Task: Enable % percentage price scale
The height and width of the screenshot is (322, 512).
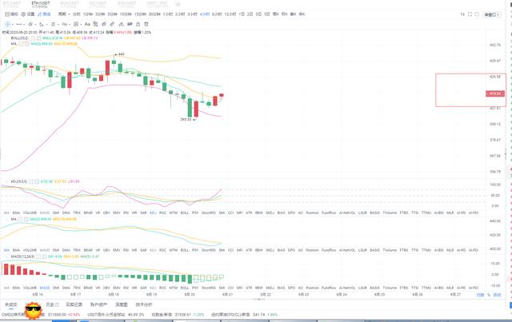Action: (489, 295)
